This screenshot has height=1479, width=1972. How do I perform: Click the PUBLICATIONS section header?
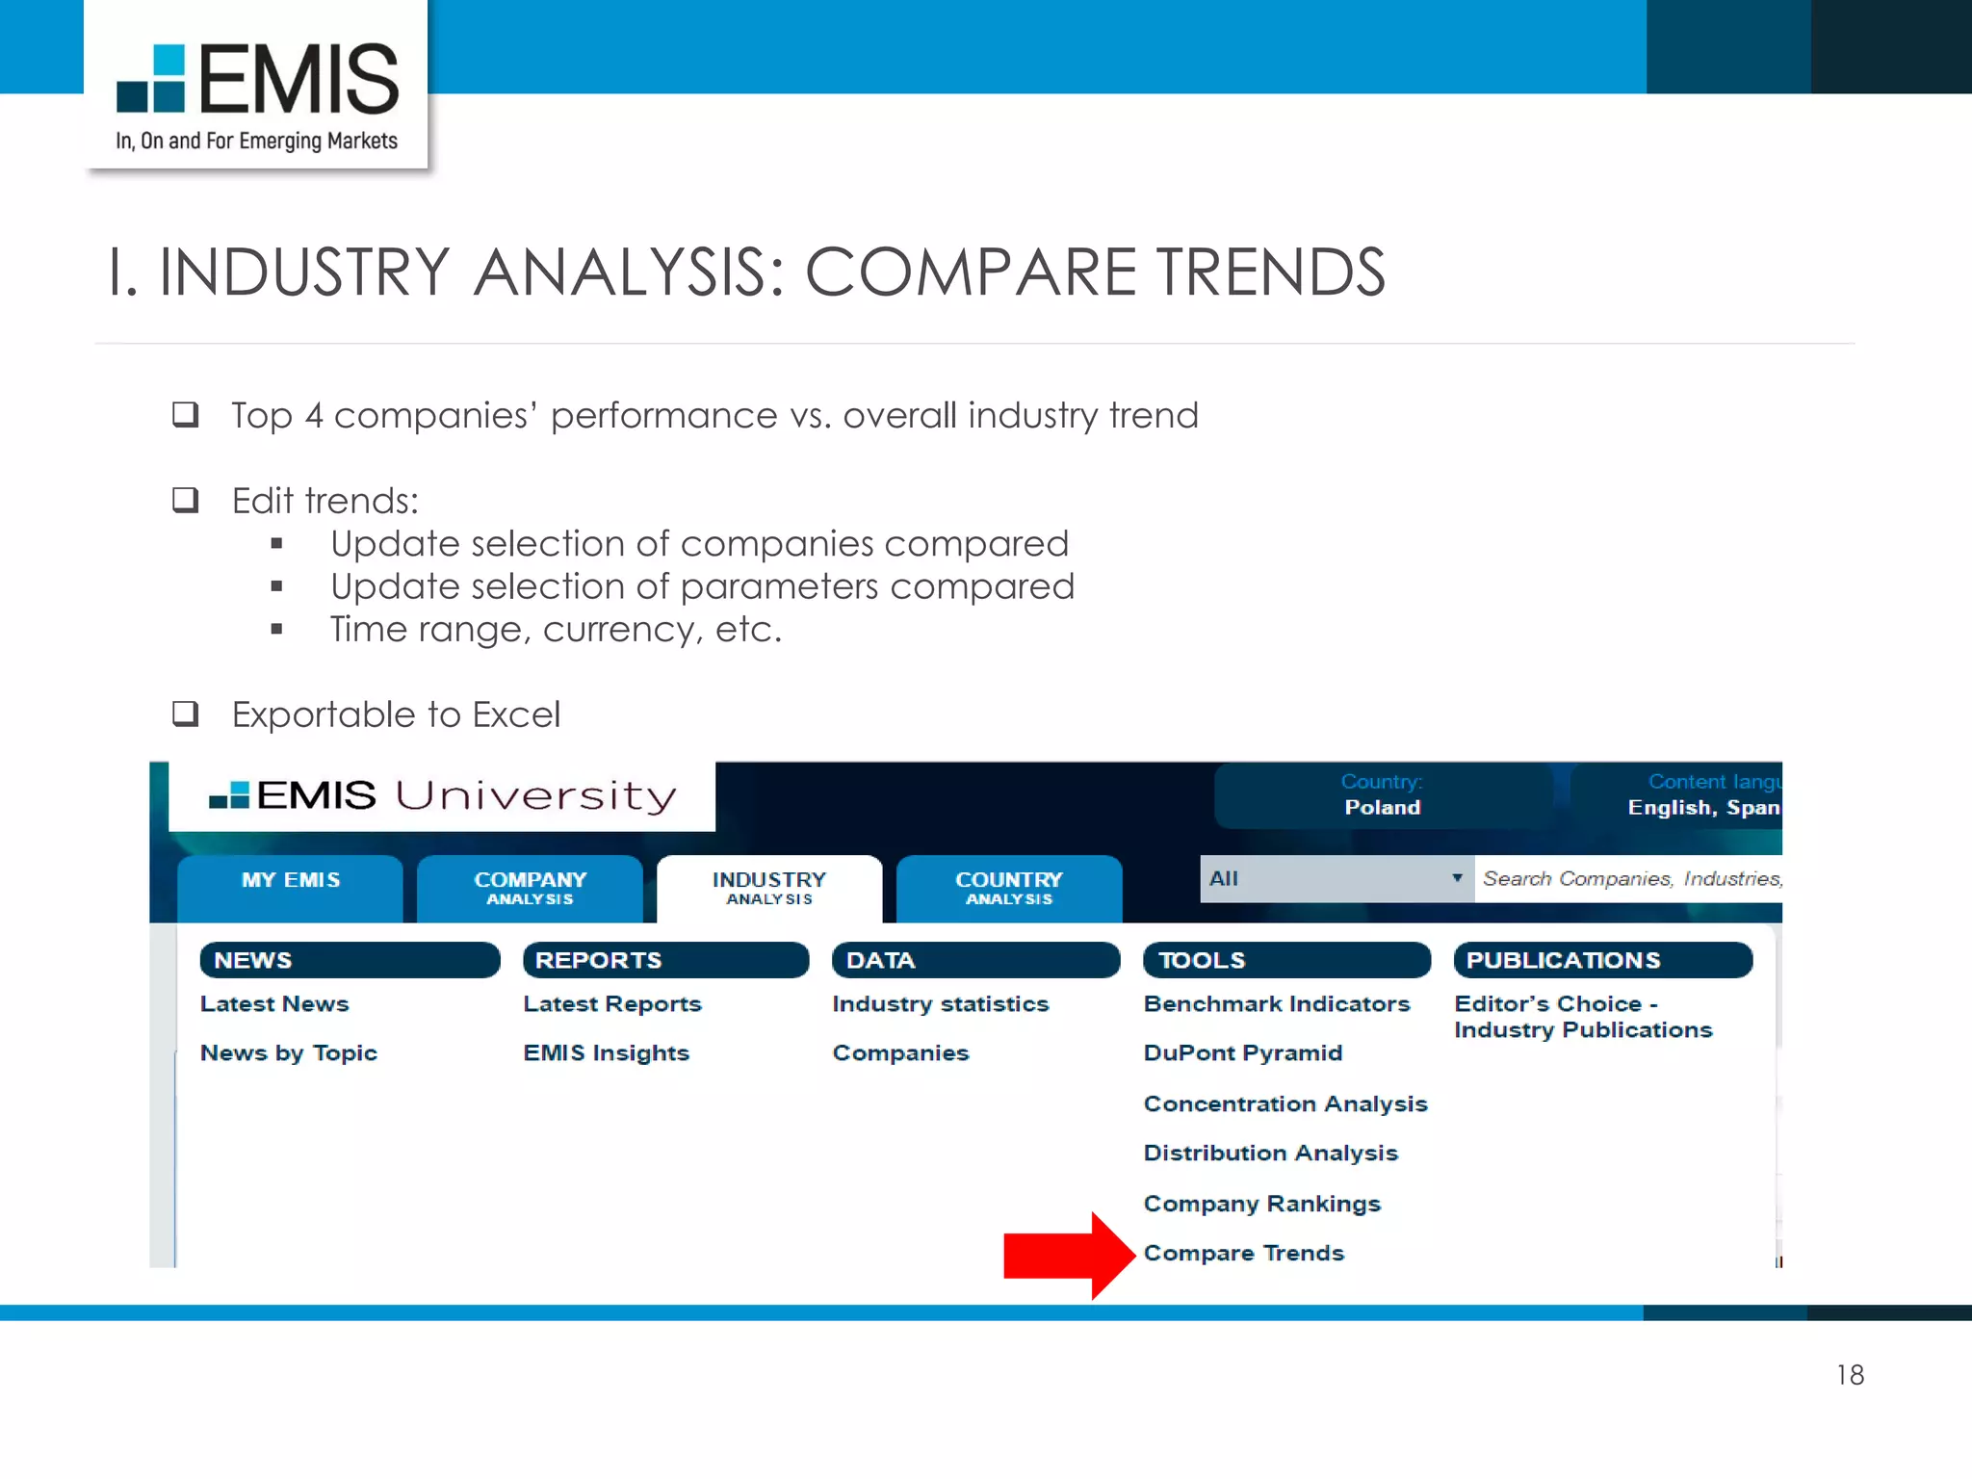1602,960
